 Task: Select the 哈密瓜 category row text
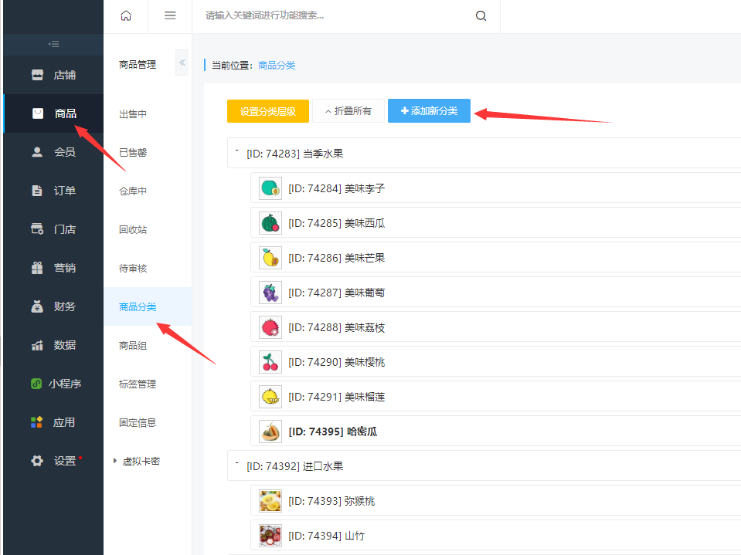[x=333, y=431]
